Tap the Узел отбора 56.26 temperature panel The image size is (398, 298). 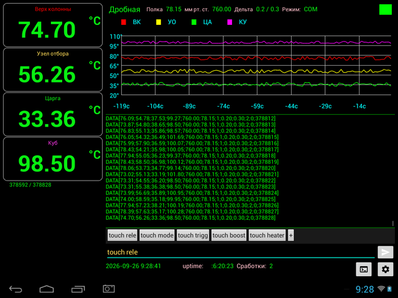[x=53, y=70]
